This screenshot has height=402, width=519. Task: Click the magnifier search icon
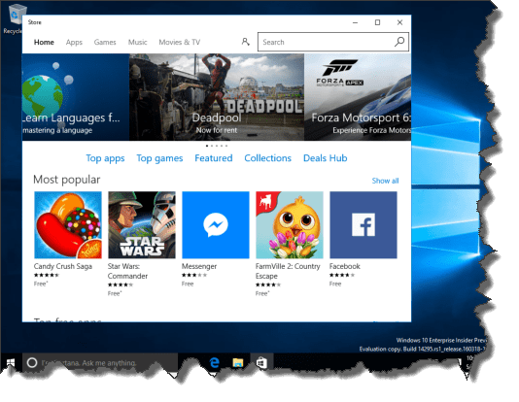click(399, 42)
